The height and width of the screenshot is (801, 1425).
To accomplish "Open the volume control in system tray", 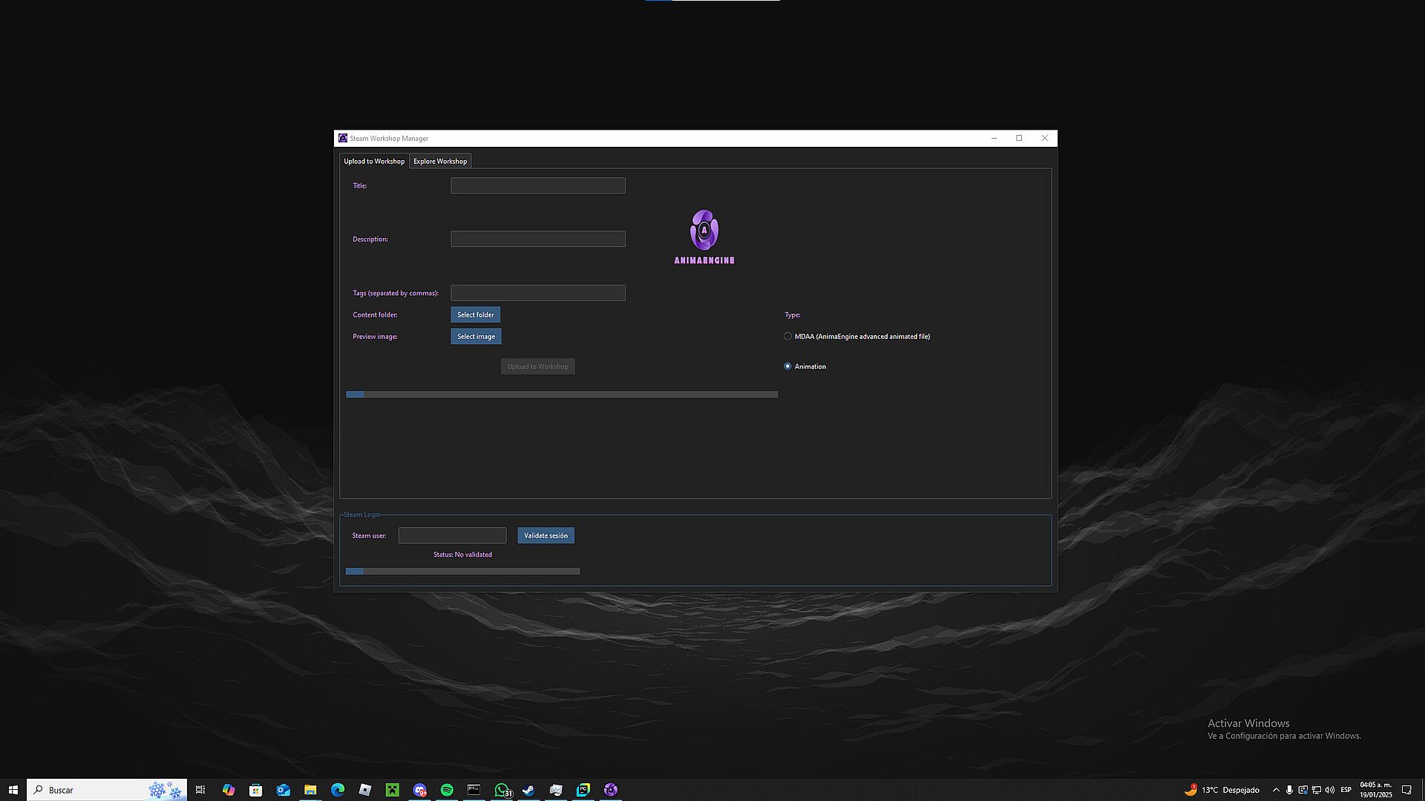I will click(1329, 790).
